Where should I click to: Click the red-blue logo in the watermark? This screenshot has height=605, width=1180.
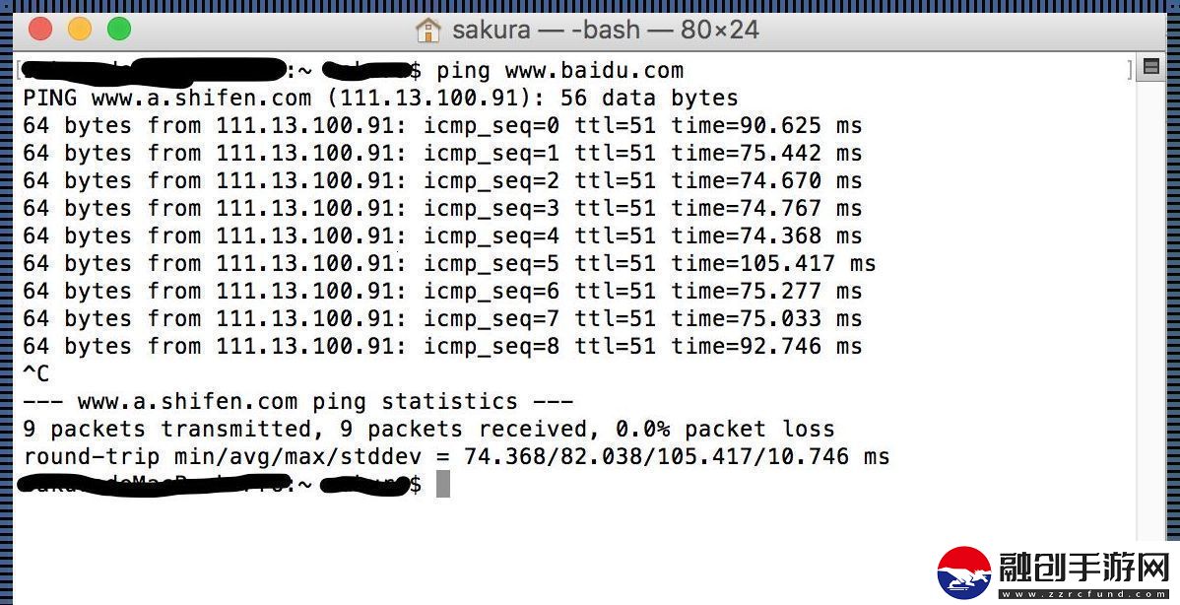[x=964, y=573]
